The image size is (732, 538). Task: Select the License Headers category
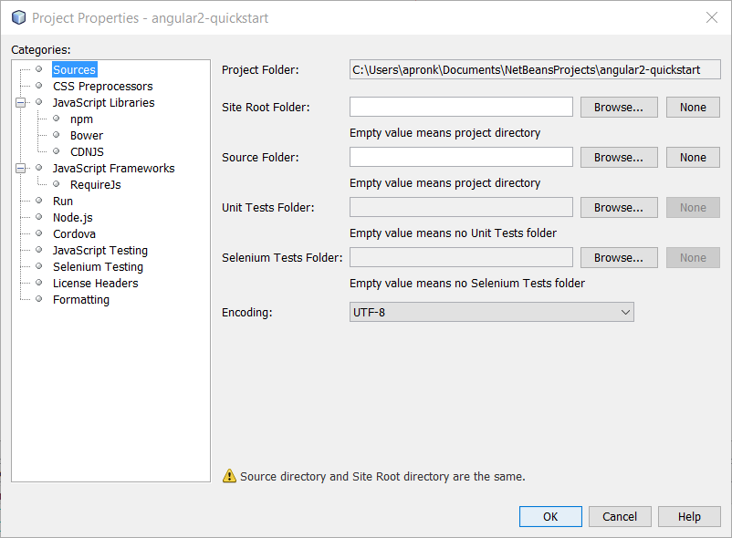coord(95,283)
